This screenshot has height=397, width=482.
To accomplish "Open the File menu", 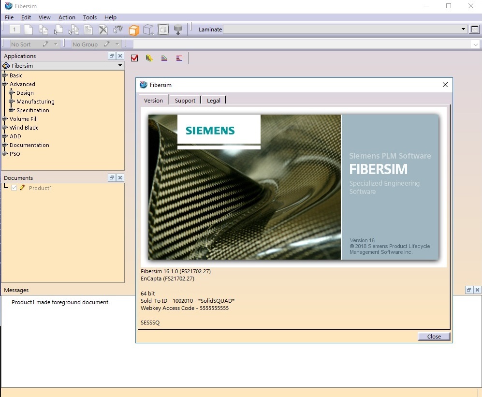I will [9, 17].
